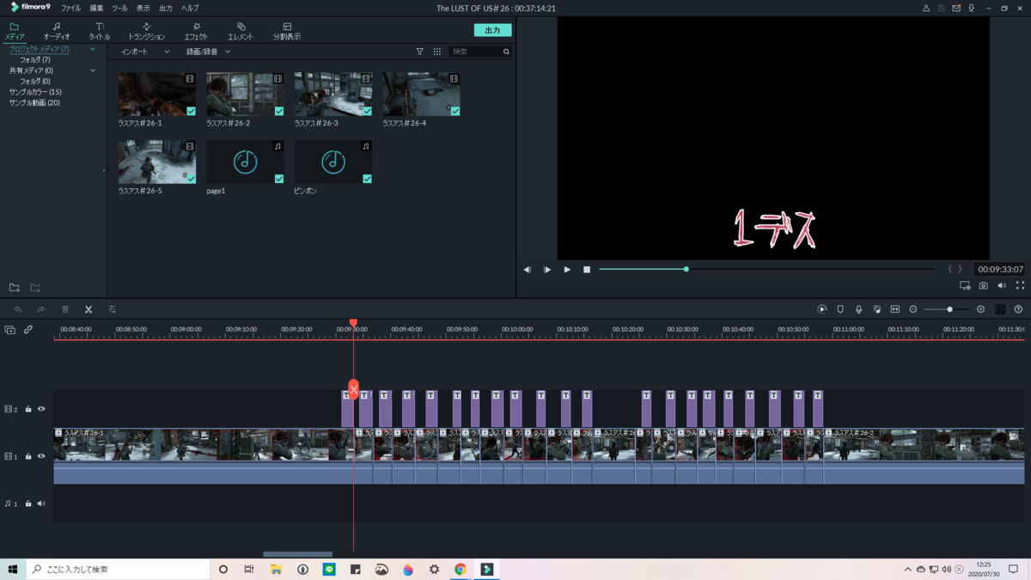
Task: Open the 分割表示 (Split Screen) tab
Action: pyautogui.click(x=287, y=32)
